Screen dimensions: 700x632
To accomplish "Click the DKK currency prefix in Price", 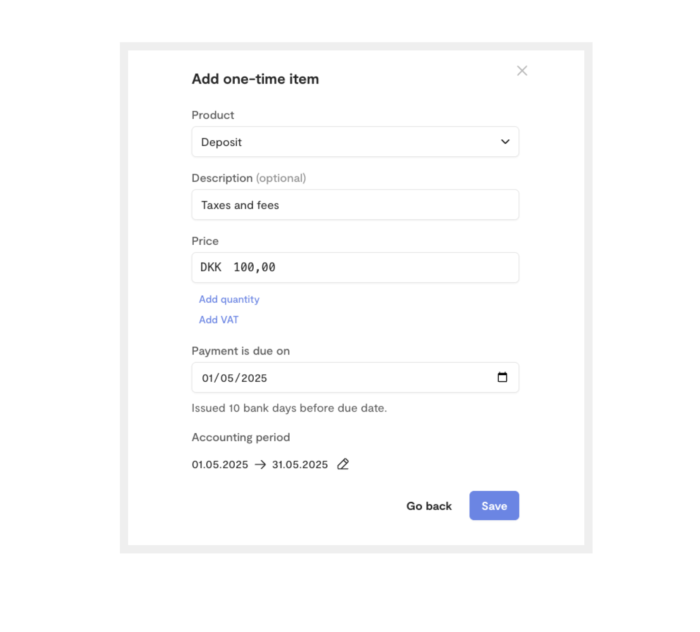I will pyautogui.click(x=211, y=267).
